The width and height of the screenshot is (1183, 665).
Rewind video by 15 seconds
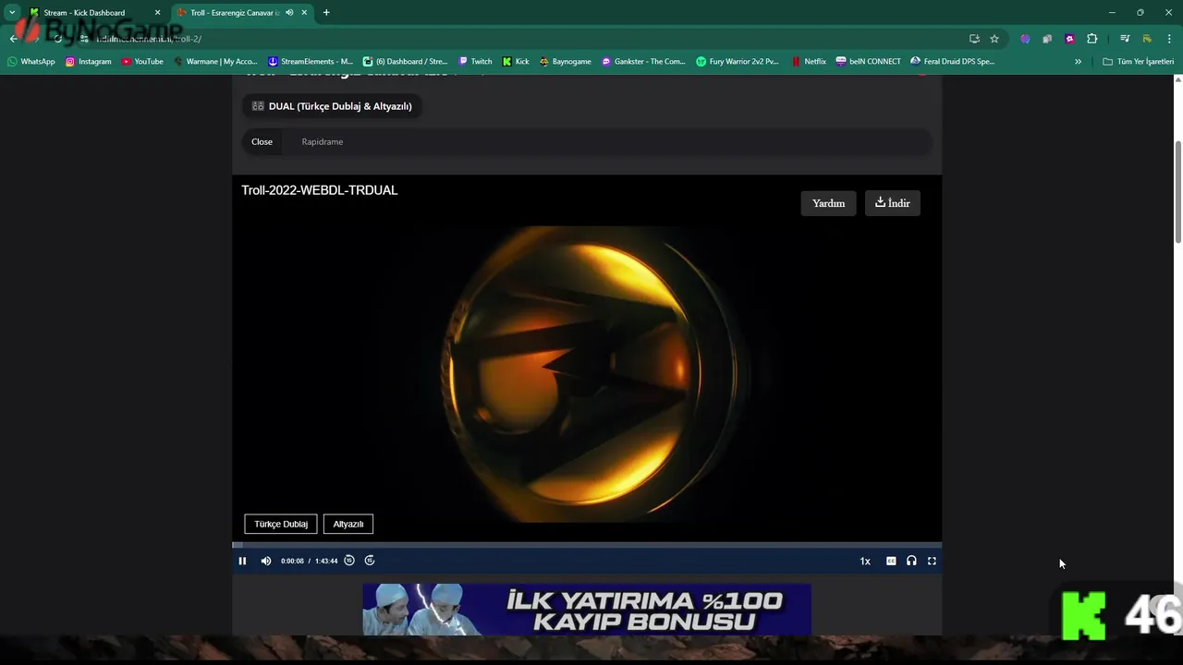click(x=349, y=561)
